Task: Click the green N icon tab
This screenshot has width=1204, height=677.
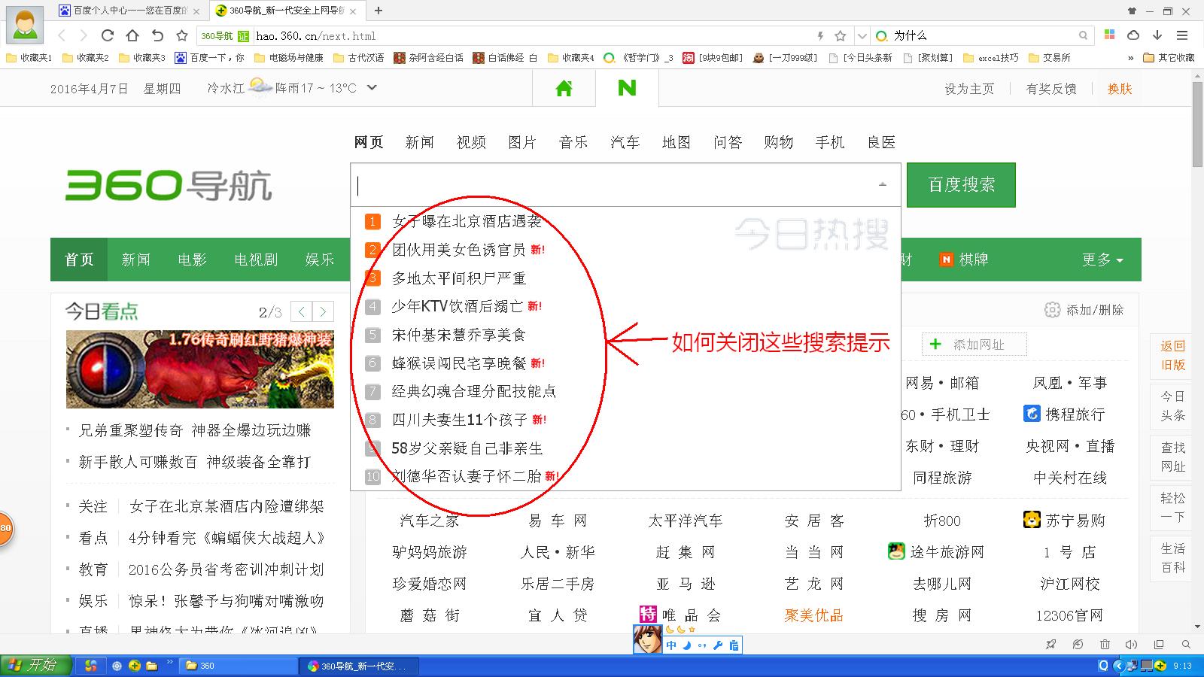Action: click(x=627, y=88)
